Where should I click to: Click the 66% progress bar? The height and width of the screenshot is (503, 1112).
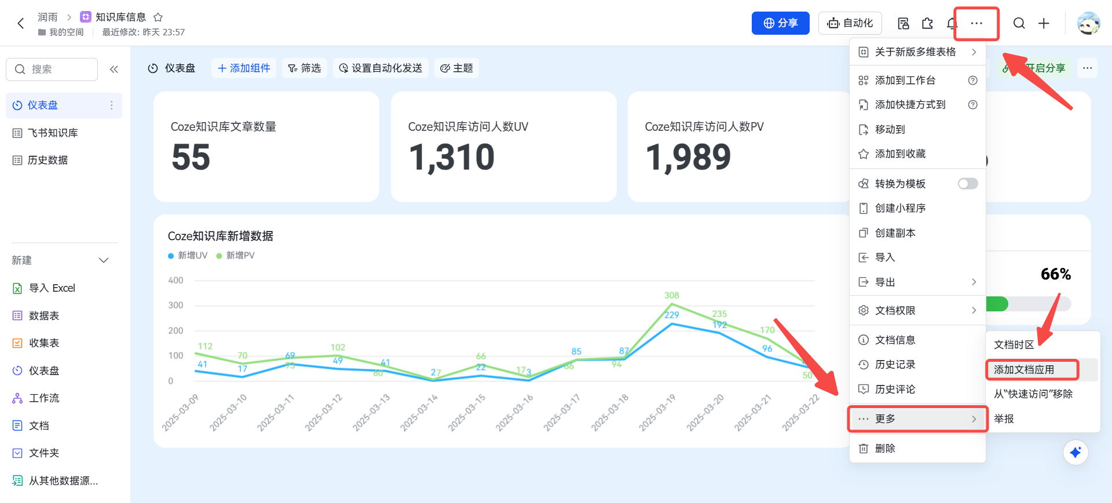click(1029, 304)
